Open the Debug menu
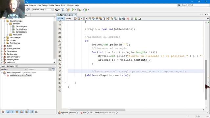 [45, 5]
